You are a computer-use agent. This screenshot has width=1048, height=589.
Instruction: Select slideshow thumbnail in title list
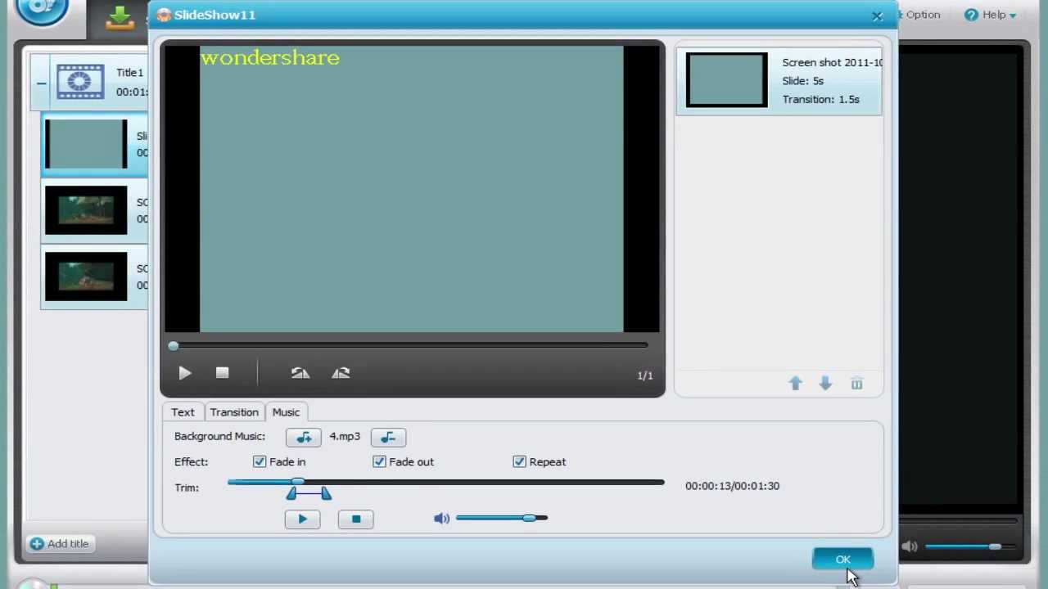[86, 145]
